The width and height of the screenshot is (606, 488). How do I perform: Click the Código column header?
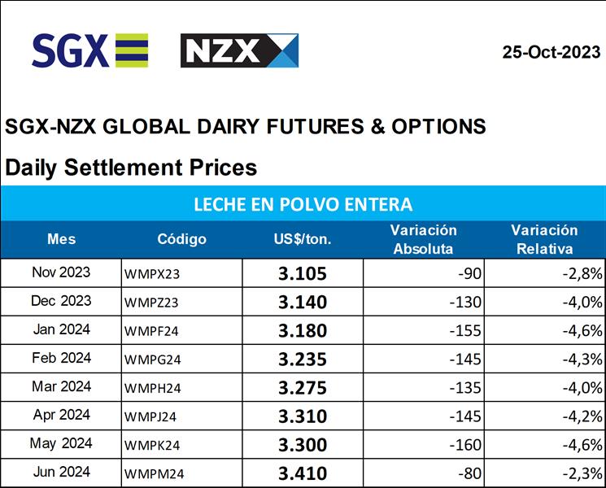click(181, 239)
